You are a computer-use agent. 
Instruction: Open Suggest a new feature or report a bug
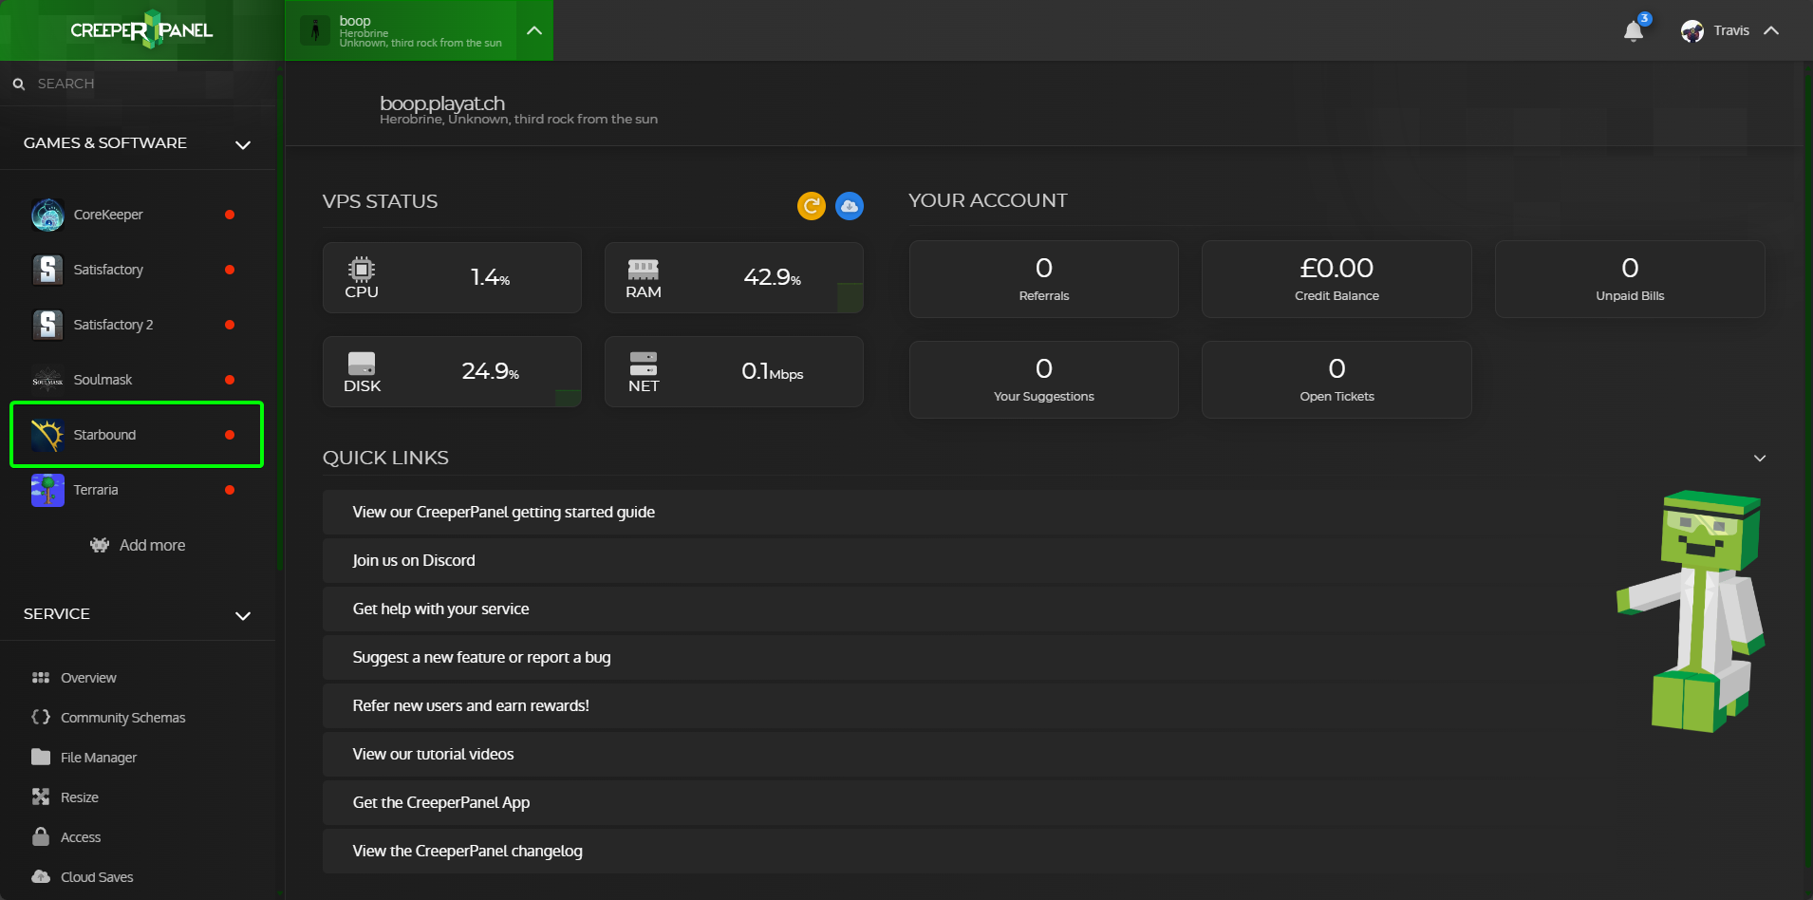(481, 658)
